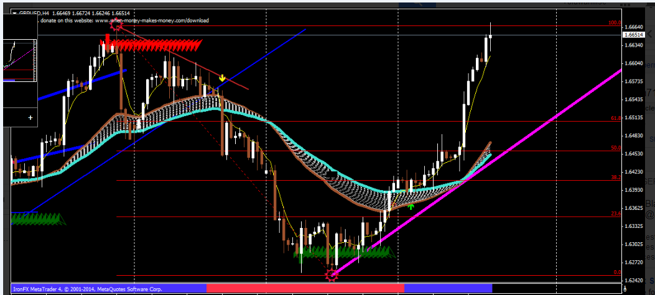
Task: Click the right-hand blue segment of the bottom bar
Action: (448, 288)
